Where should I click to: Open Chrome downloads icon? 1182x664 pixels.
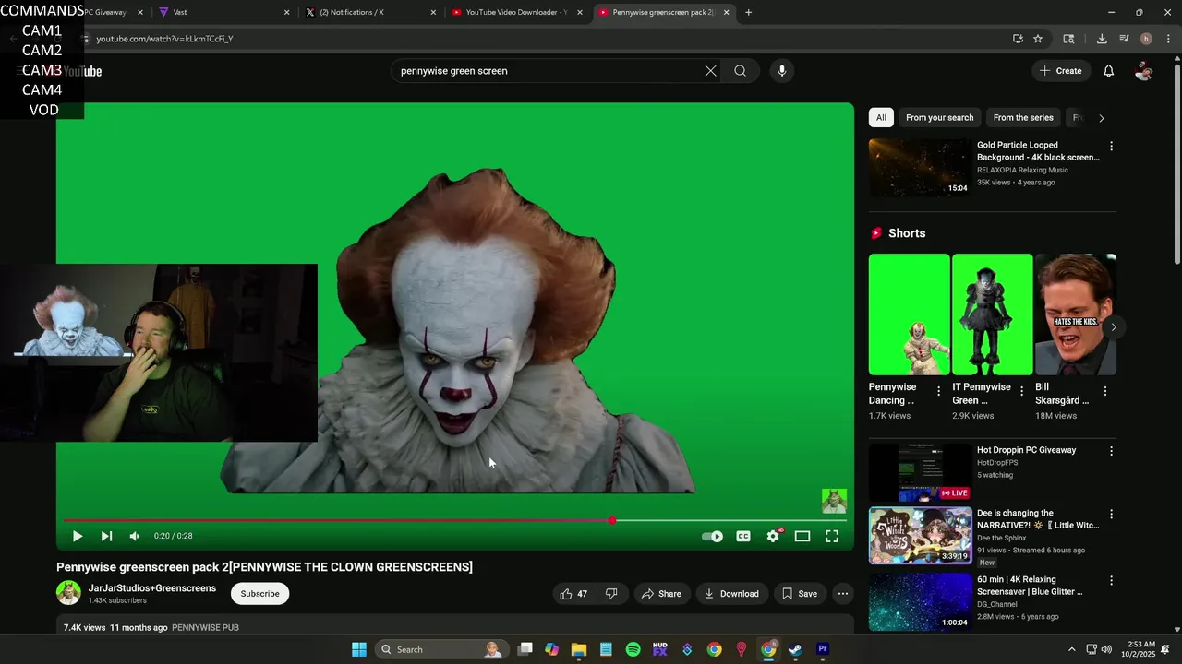click(1102, 39)
